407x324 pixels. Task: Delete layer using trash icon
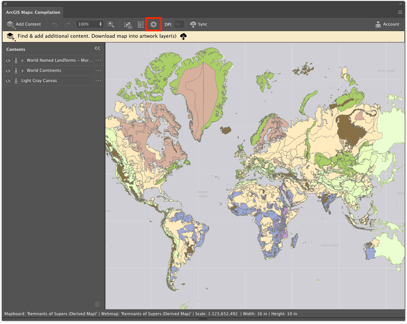pos(97,304)
